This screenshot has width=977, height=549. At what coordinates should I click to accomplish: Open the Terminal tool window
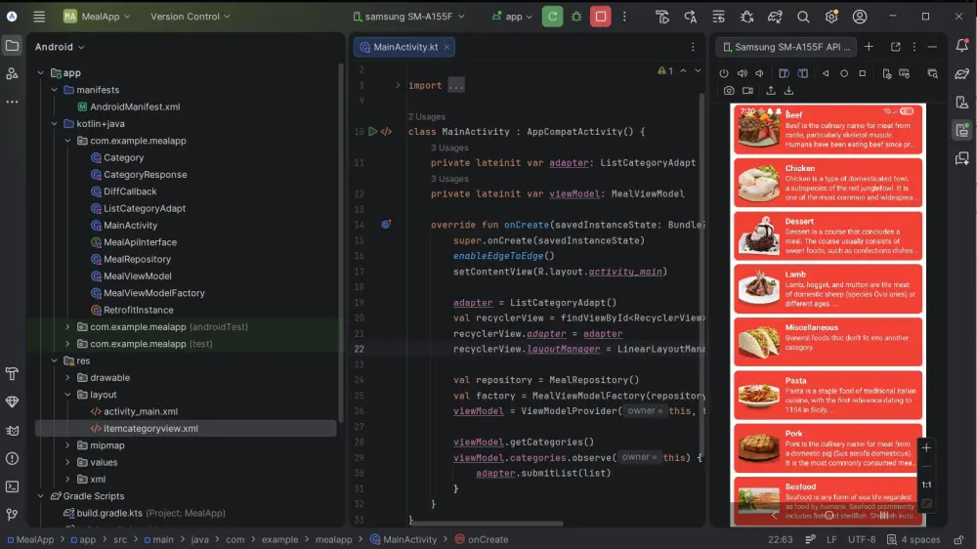click(x=12, y=486)
